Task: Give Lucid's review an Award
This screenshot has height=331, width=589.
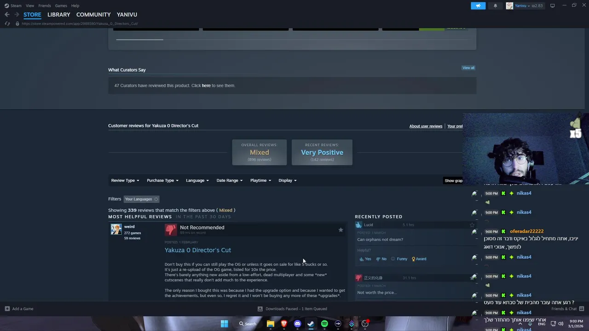Action: 419,259
